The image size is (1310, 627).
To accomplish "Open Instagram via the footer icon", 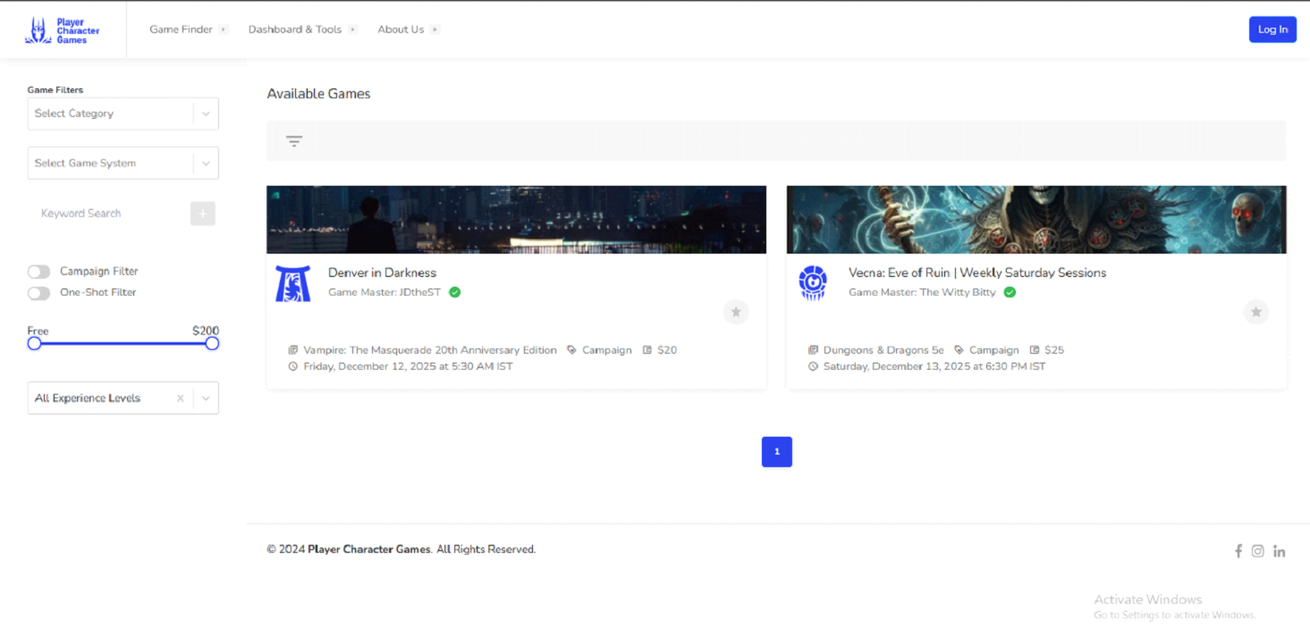I will click(x=1258, y=550).
